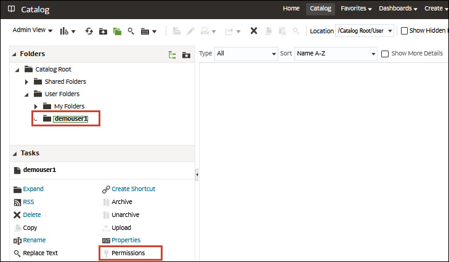The image size is (449, 262).
Task: Click the Properties xyz icon
Action: tap(106, 240)
